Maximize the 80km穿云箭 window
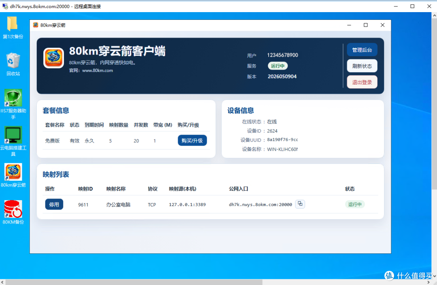The image size is (437, 285). [x=366, y=25]
